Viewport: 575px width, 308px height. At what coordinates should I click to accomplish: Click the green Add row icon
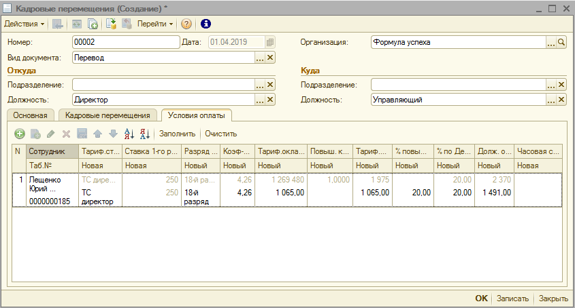point(20,134)
